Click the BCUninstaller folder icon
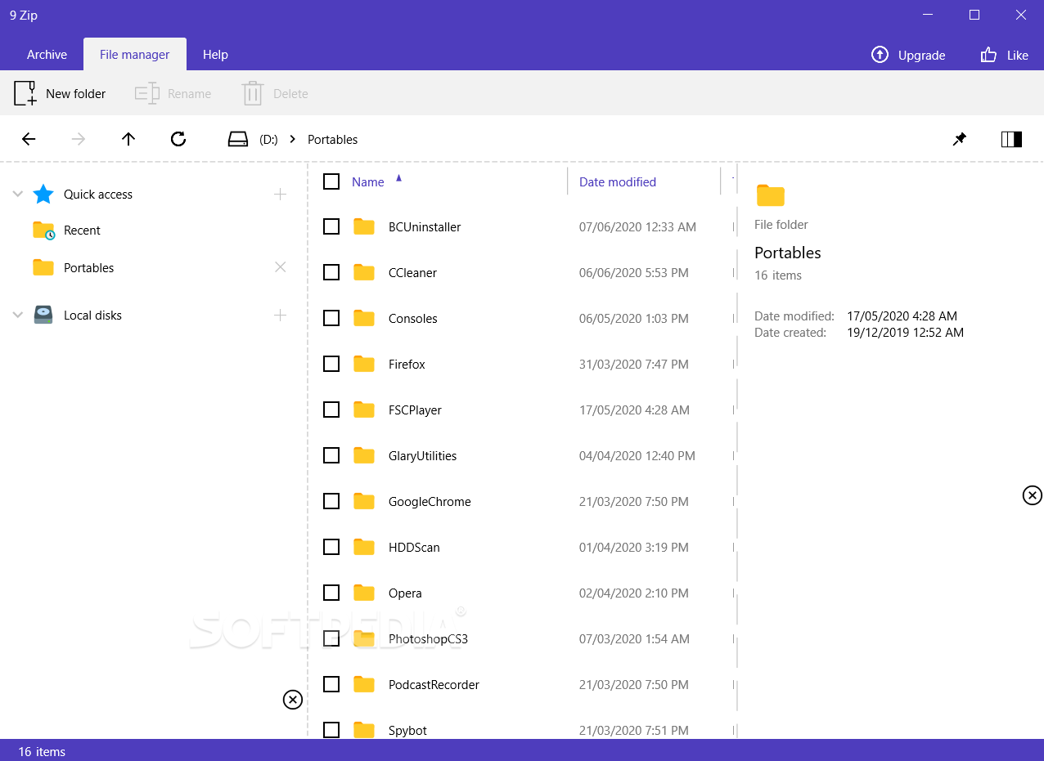 (x=364, y=226)
